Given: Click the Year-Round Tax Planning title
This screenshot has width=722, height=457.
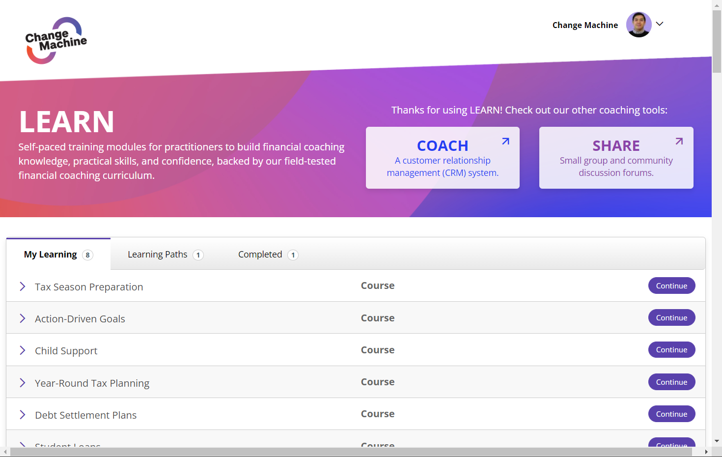Looking at the screenshot, I should [92, 383].
